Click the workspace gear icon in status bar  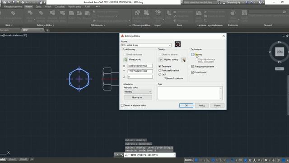(x=266, y=160)
